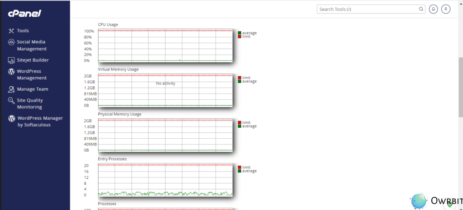Click the green average swatch in Entry Processes legend
Viewport: 463px width, 210px height.
tap(240, 171)
